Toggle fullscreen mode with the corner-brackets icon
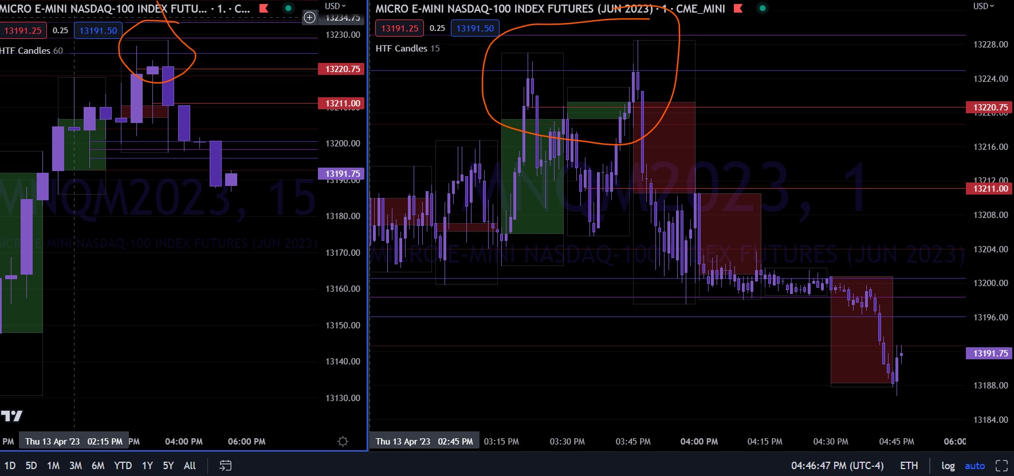 point(1001,466)
